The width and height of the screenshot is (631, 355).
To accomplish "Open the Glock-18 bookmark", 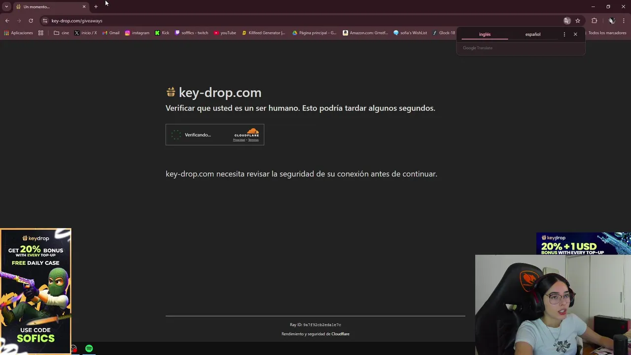I will (444, 33).
